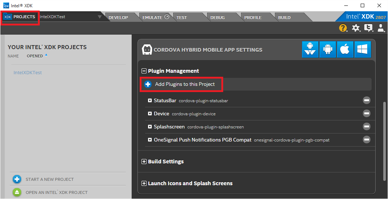388x199 pixels.
Task: Click the onesignal-cordova-plugin-pgb-compat ID text
Action: [x=292, y=140]
